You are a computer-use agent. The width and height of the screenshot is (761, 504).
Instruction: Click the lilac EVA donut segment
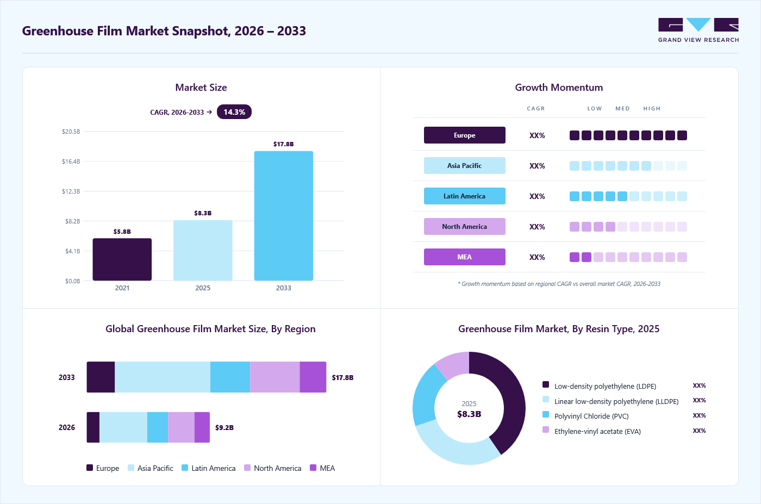(x=456, y=364)
